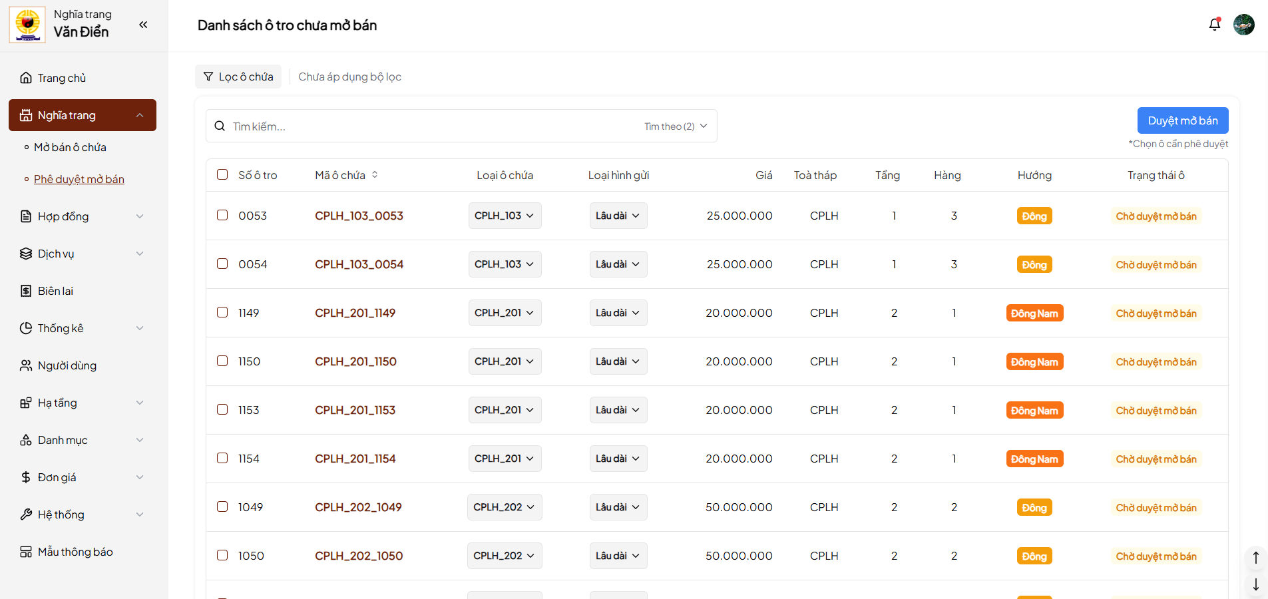Expand the Hợp đồng menu
The width and height of the screenshot is (1268, 599).
click(83, 216)
